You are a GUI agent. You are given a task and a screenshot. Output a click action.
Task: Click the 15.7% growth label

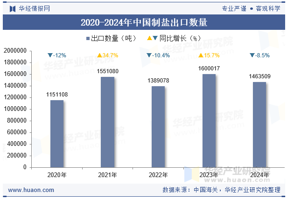(x=211, y=55)
